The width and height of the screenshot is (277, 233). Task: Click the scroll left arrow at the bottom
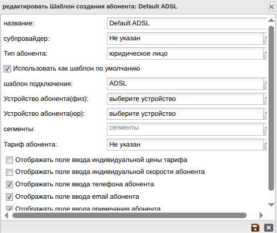pyautogui.click(x=6, y=215)
